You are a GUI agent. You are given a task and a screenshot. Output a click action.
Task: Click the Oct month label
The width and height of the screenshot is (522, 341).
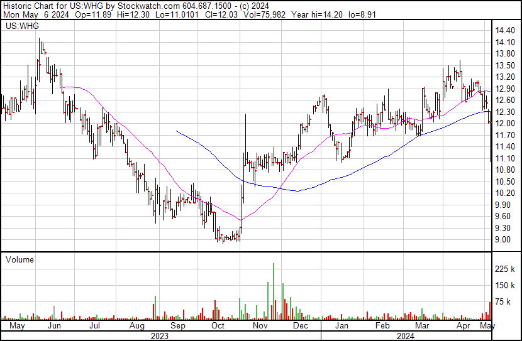tap(218, 326)
